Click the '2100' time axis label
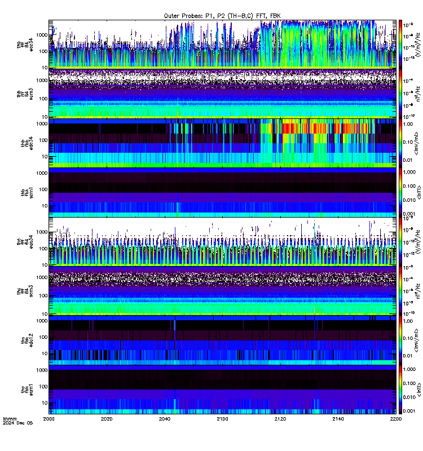 tap(222, 419)
